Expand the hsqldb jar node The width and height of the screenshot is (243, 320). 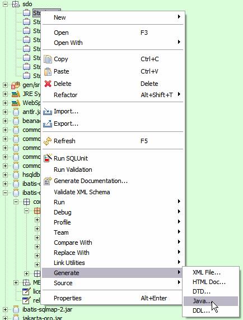(x=5, y=175)
